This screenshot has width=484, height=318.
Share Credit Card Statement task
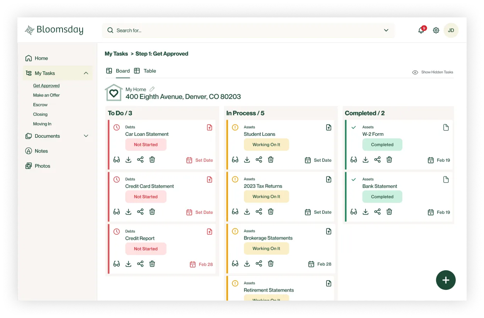140,212
